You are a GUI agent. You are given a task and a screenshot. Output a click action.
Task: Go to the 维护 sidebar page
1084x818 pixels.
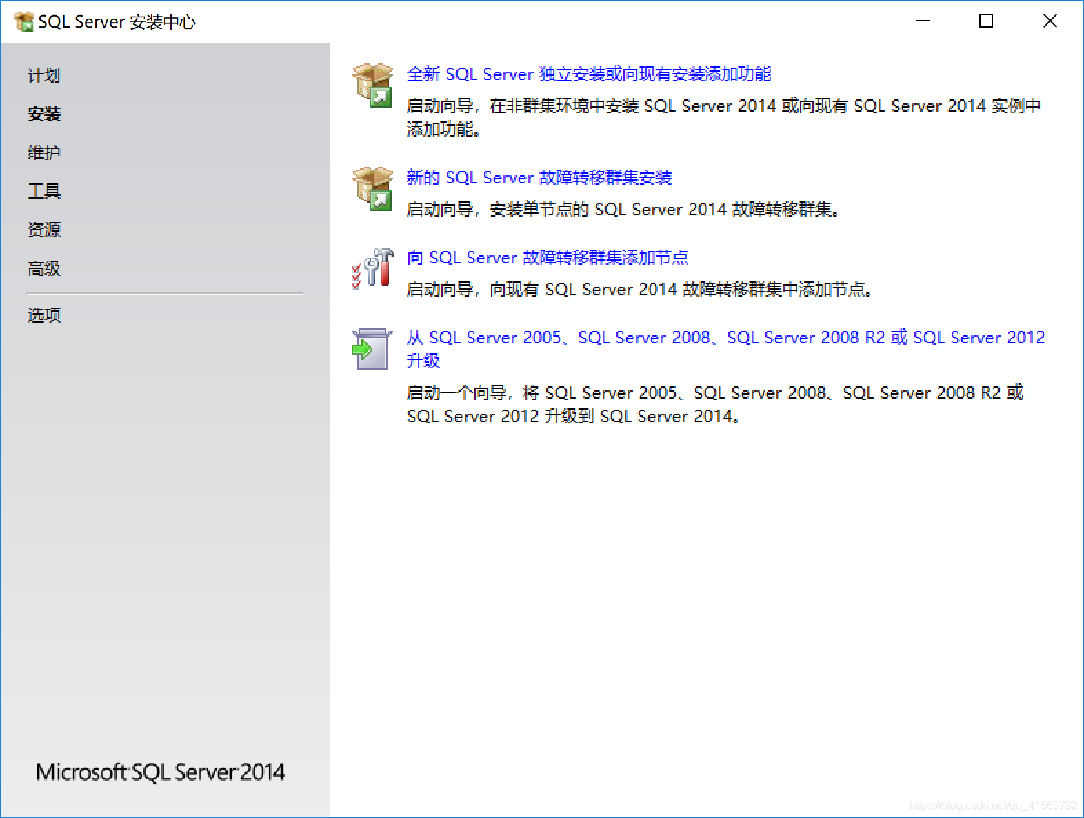pyautogui.click(x=44, y=152)
